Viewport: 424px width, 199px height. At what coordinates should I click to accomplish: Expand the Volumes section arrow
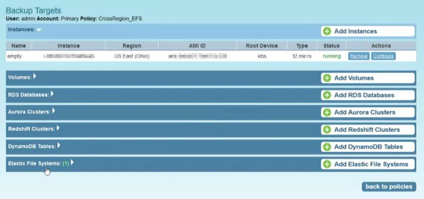coord(35,77)
